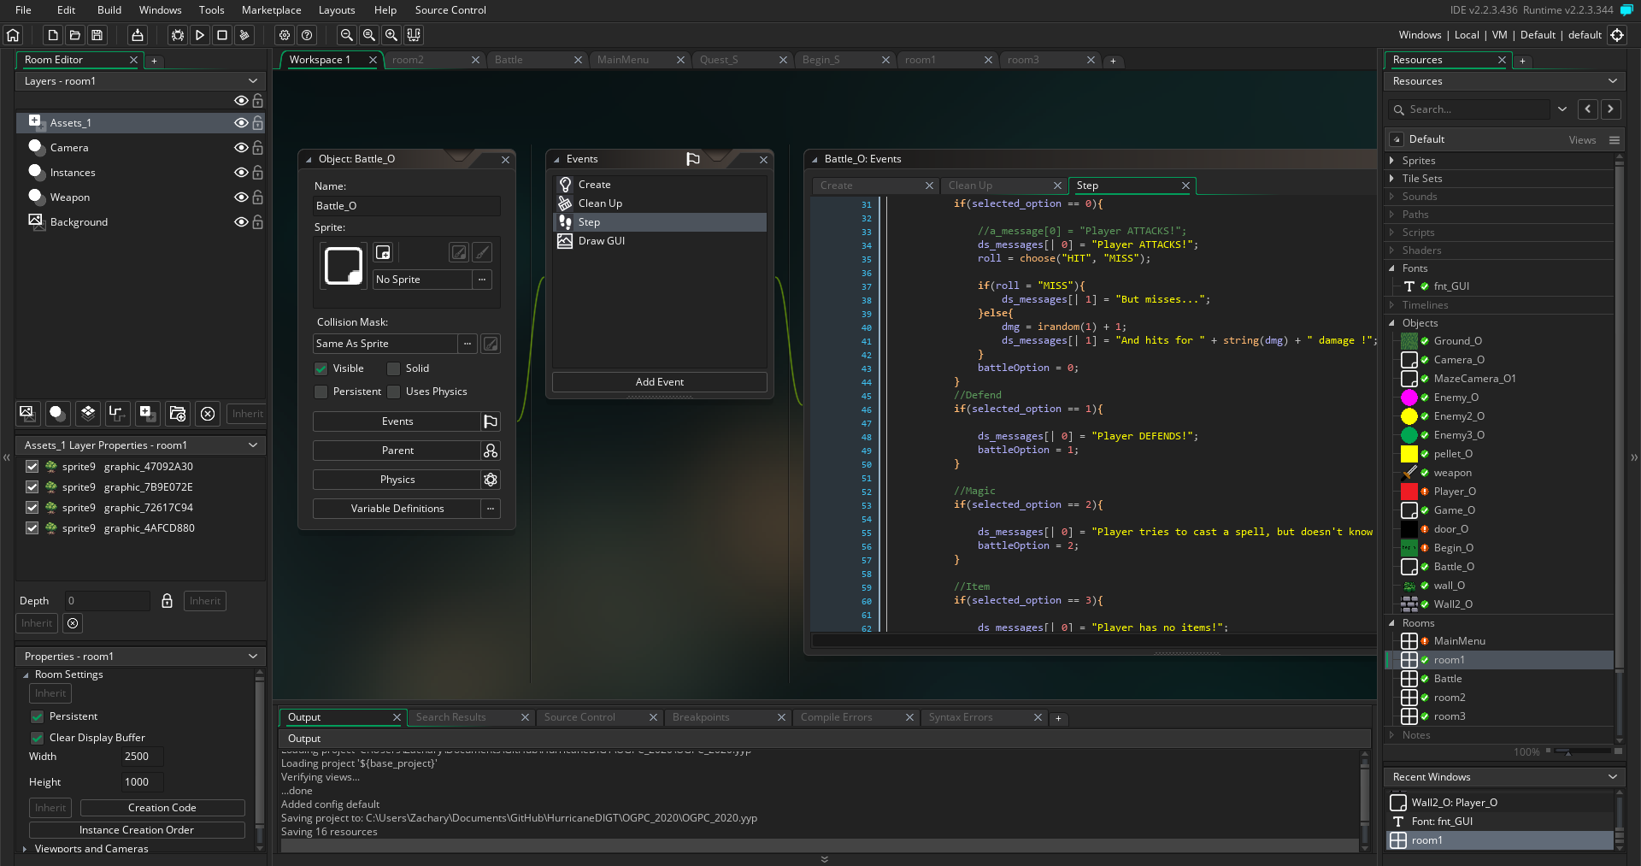Collapse the Objects folder in Resources
The width and height of the screenshot is (1641, 866).
(x=1391, y=323)
